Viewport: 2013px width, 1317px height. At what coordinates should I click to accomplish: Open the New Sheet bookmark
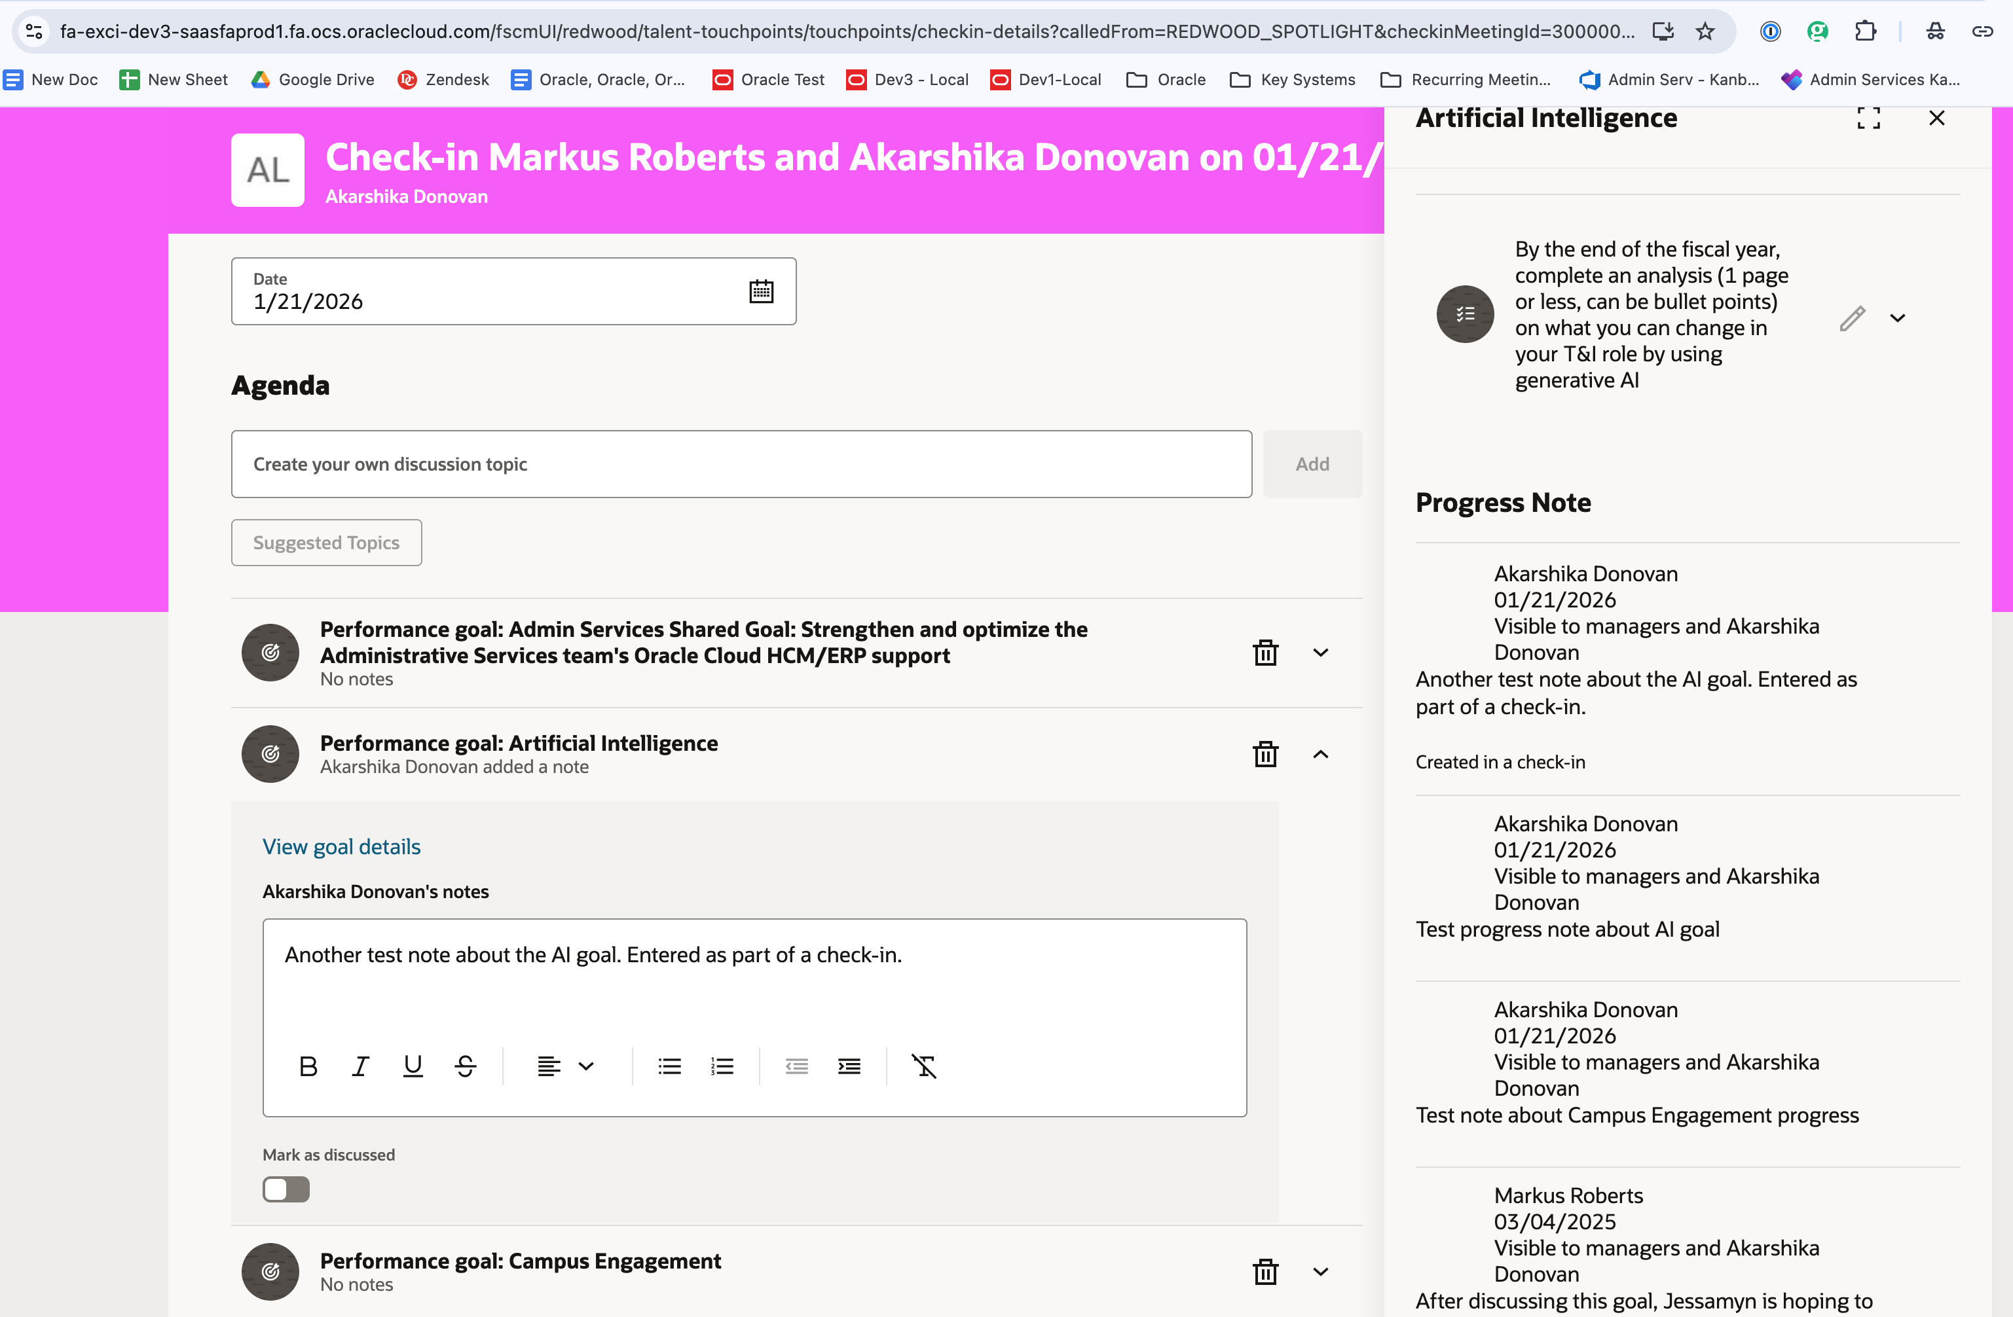click(x=174, y=79)
